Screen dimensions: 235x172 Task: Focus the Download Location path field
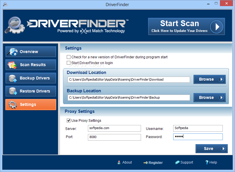(129, 79)
